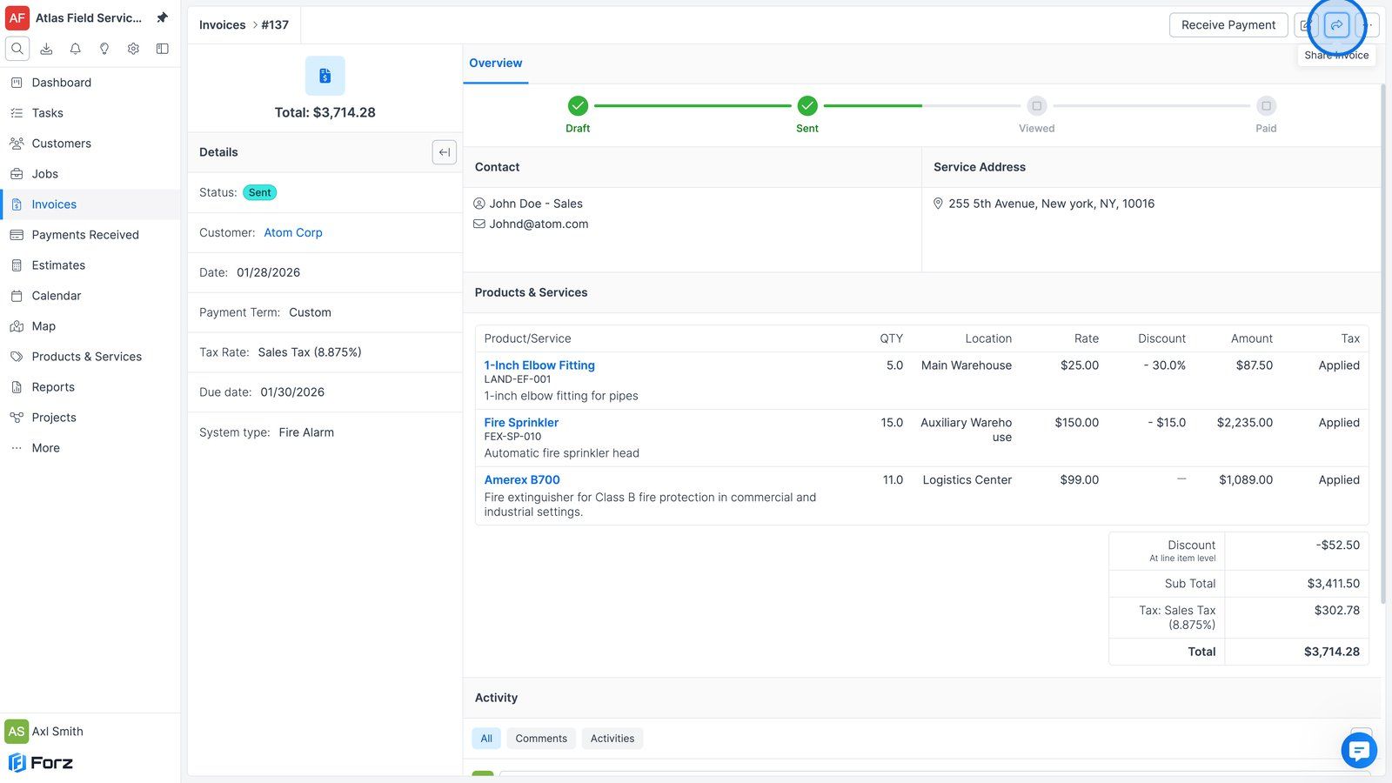Collapse the Details panel arrow button

coord(445,152)
